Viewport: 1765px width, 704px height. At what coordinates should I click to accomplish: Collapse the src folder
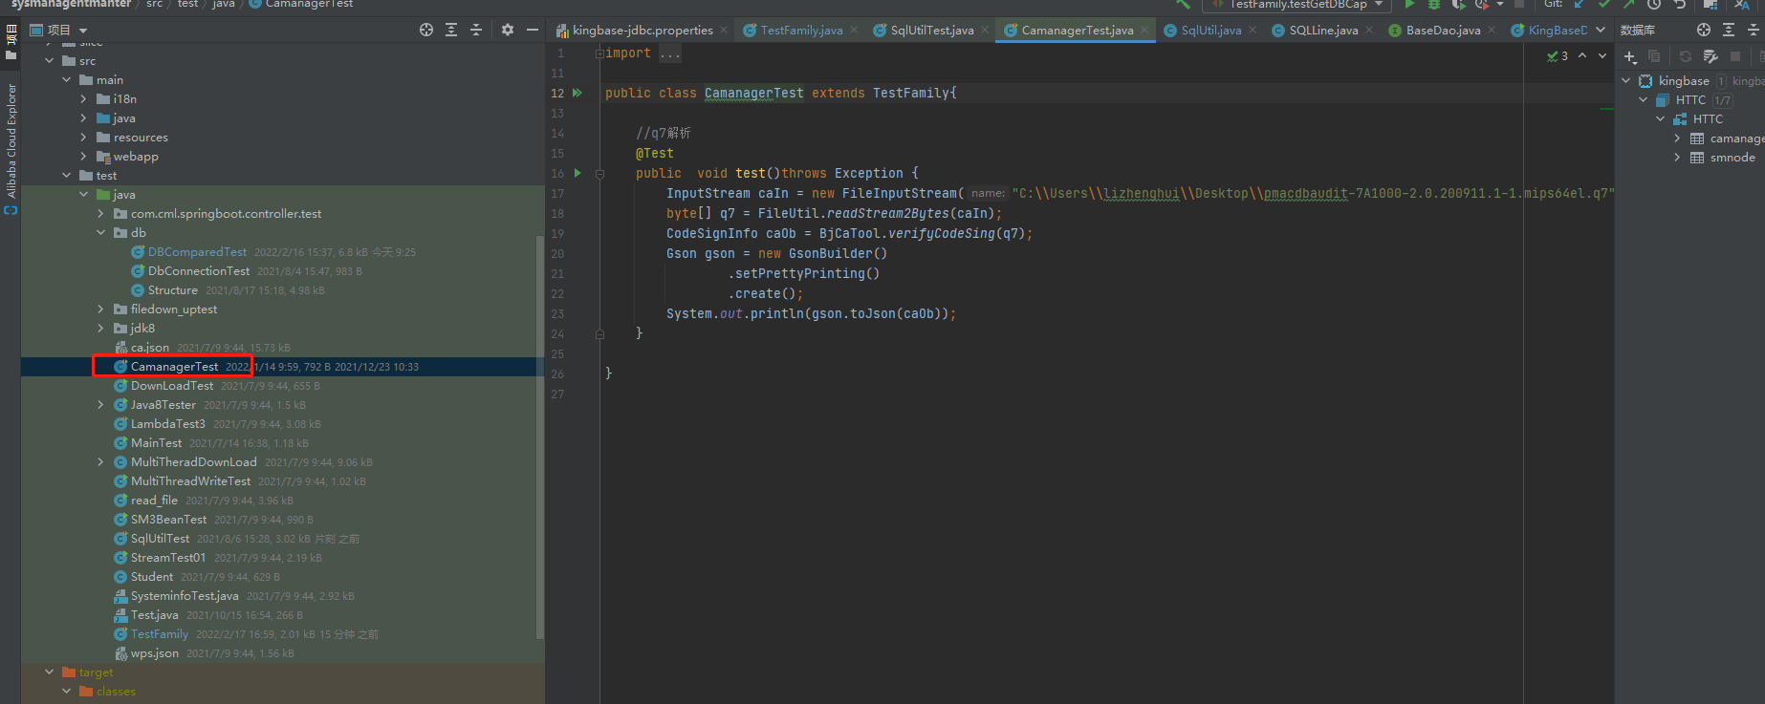[x=50, y=61]
